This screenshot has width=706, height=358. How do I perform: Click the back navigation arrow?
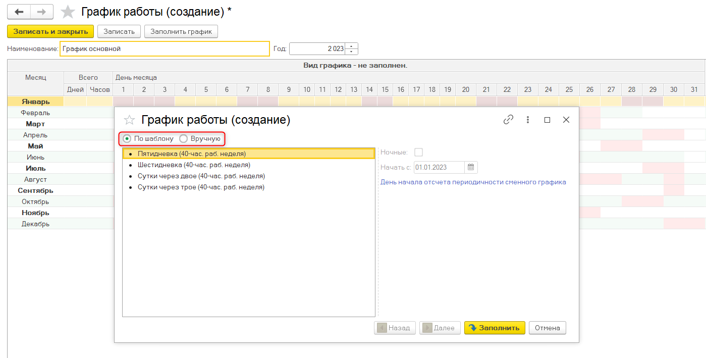pos(19,12)
